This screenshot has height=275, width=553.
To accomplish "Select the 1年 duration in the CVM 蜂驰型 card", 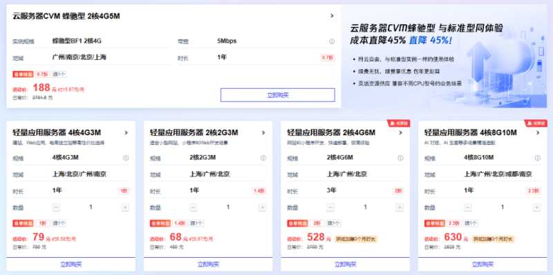I will (x=222, y=57).
